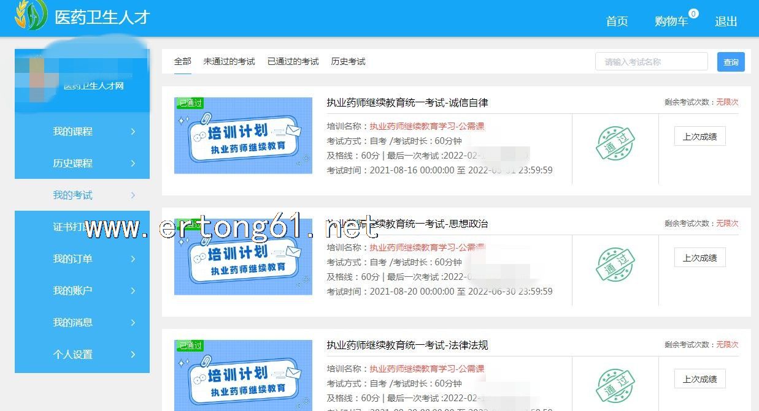Viewport: 759px width, 411px height.
Task: View 上次成绩 for the 诚信自律 exam
Action: (x=699, y=137)
